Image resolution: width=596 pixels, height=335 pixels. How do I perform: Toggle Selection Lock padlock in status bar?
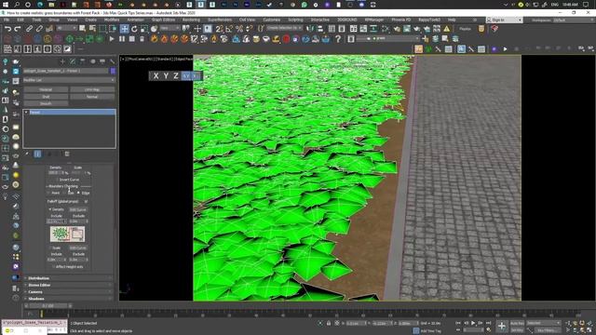(x=329, y=323)
